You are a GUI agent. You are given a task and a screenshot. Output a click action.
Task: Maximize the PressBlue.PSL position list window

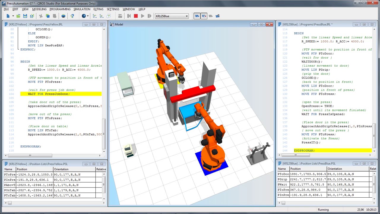pos(364,163)
